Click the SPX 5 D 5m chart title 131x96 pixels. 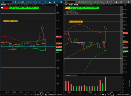point(5,5)
